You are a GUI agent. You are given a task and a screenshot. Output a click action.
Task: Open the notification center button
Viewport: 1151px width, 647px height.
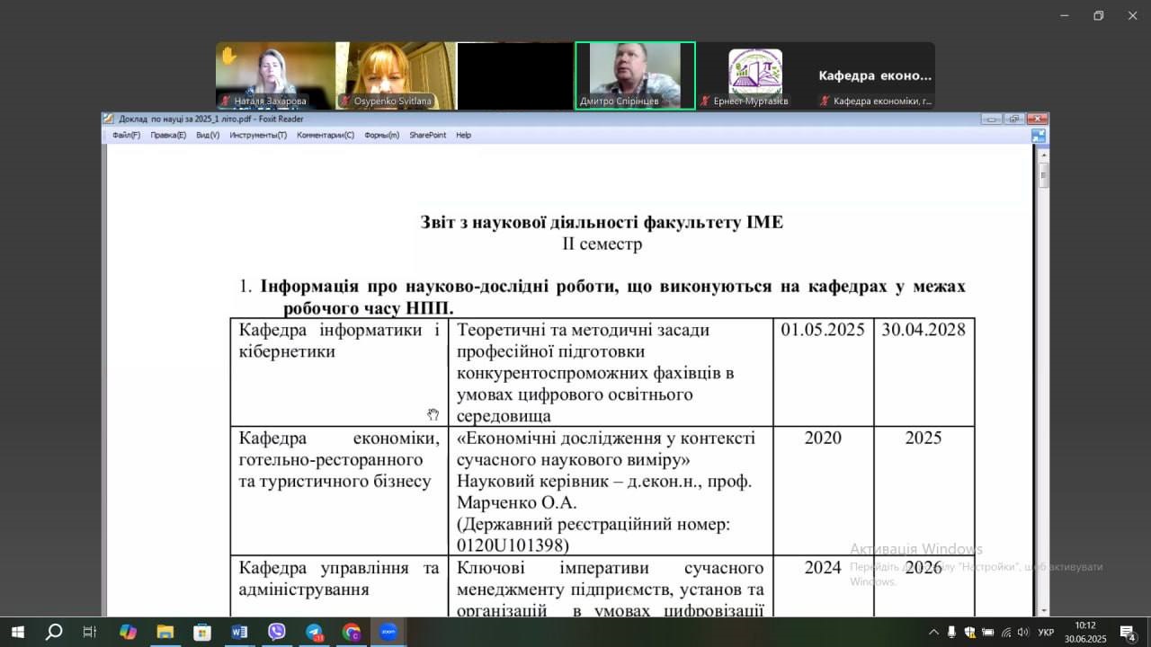point(1128,633)
